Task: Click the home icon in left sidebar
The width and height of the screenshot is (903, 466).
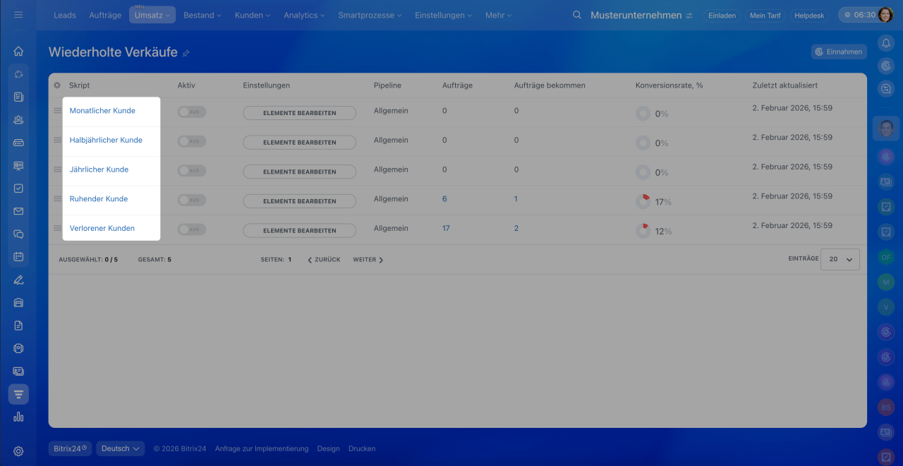Action: coord(18,51)
